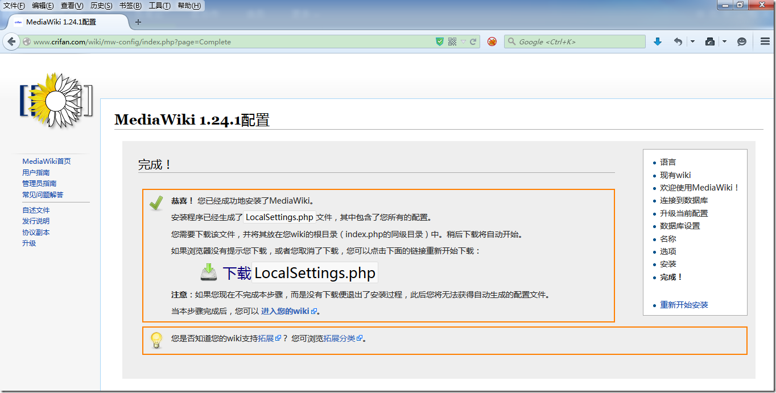Viewport: 776px width, 393px height.
Task: Open the MediaWiki首页 sidebar link
Action: point(47,162)
